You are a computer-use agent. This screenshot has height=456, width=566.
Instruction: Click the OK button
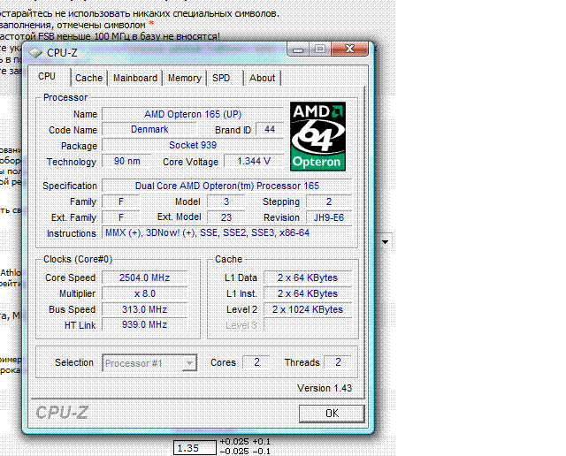point(332,414)
